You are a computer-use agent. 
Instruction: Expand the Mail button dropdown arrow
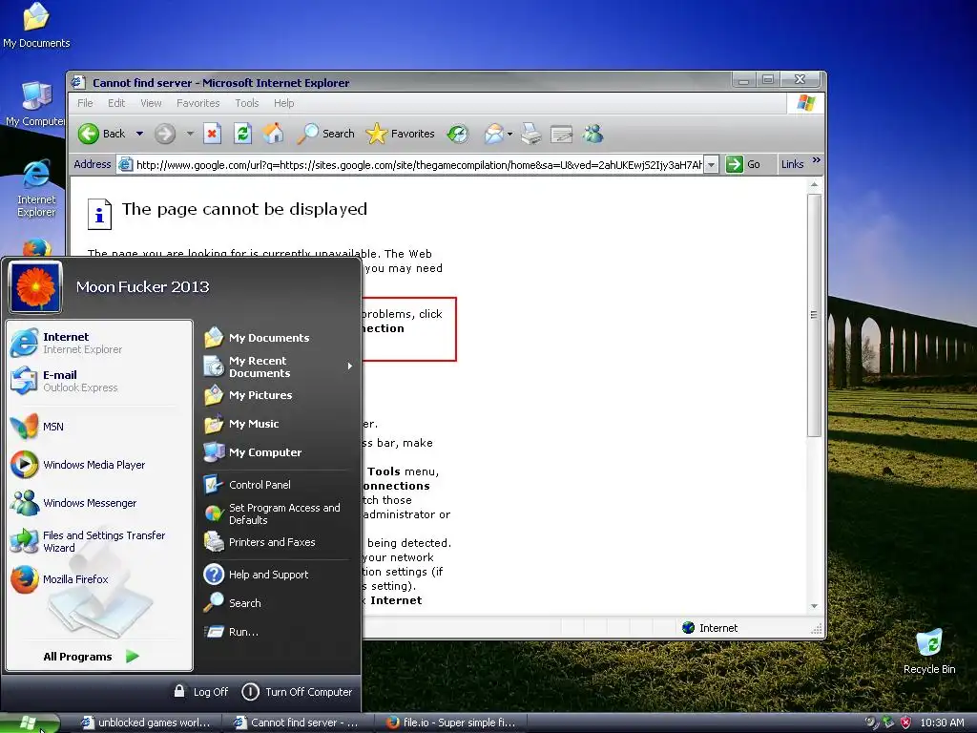pos(509,134)
